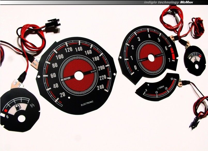Click '140' on the speedometer
This screenshot has height=151, width=208.
pos(79,49)
